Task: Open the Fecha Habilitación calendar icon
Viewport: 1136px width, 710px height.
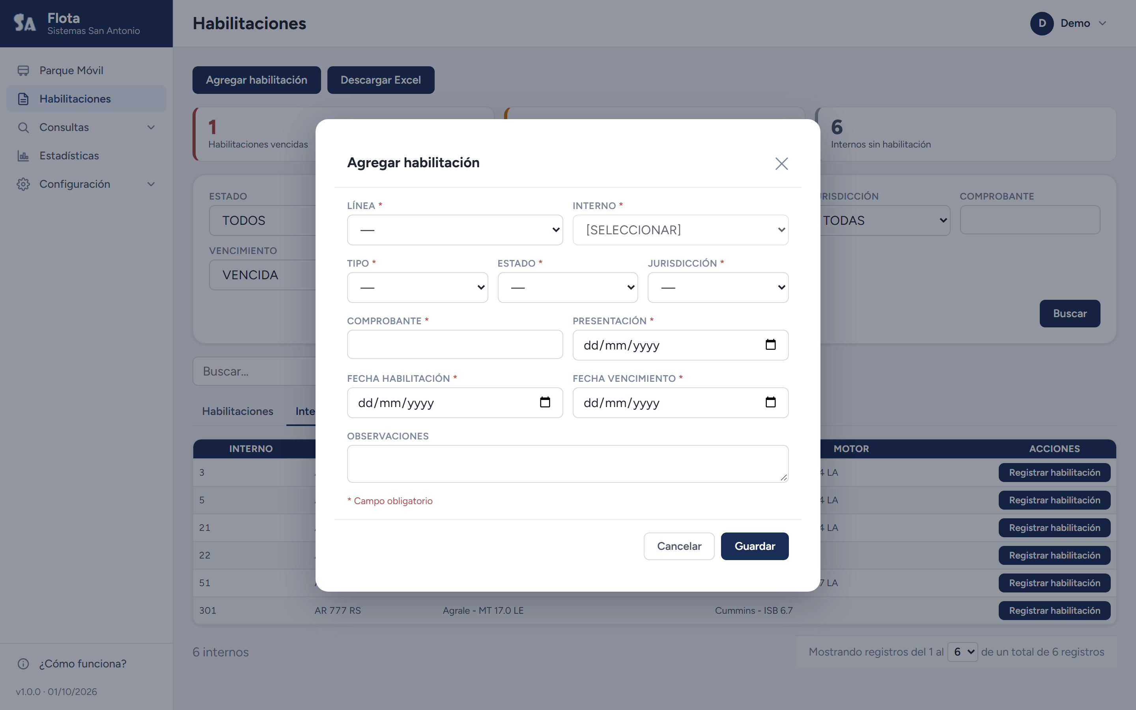Action: pos(544,402)
